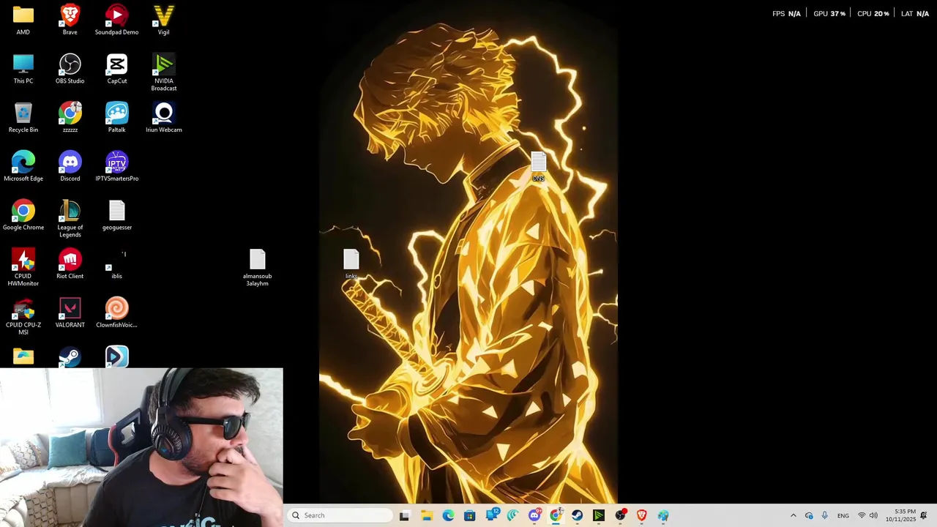
Task: Click the taskbar Search box
Action: point(340,515)
